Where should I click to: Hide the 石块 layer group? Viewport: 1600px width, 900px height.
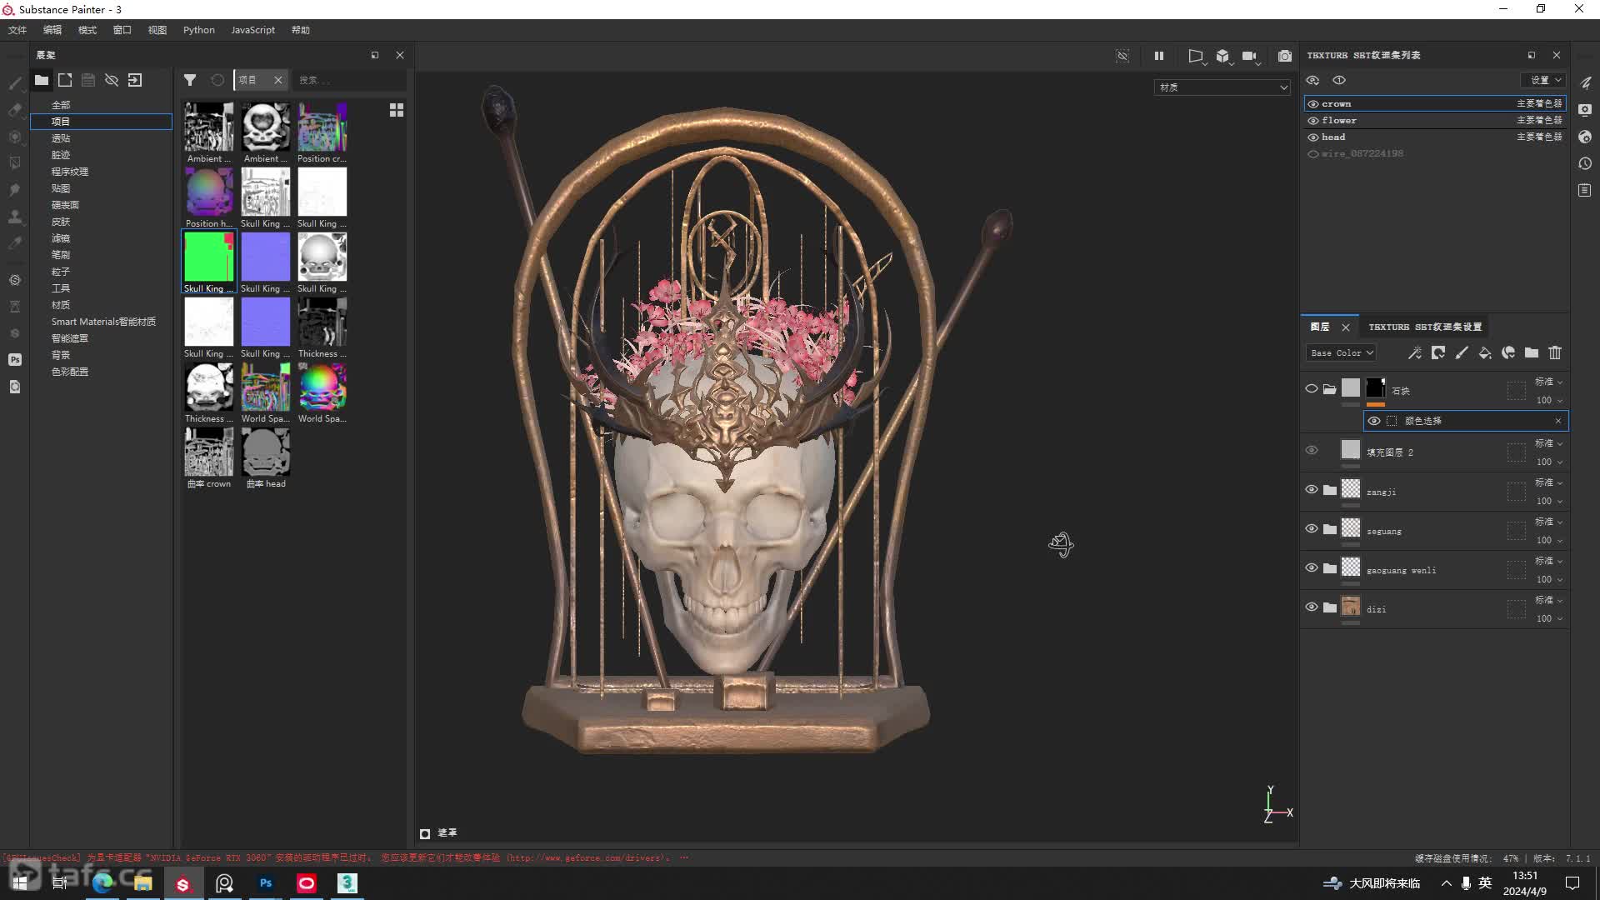pos(1312,389)
